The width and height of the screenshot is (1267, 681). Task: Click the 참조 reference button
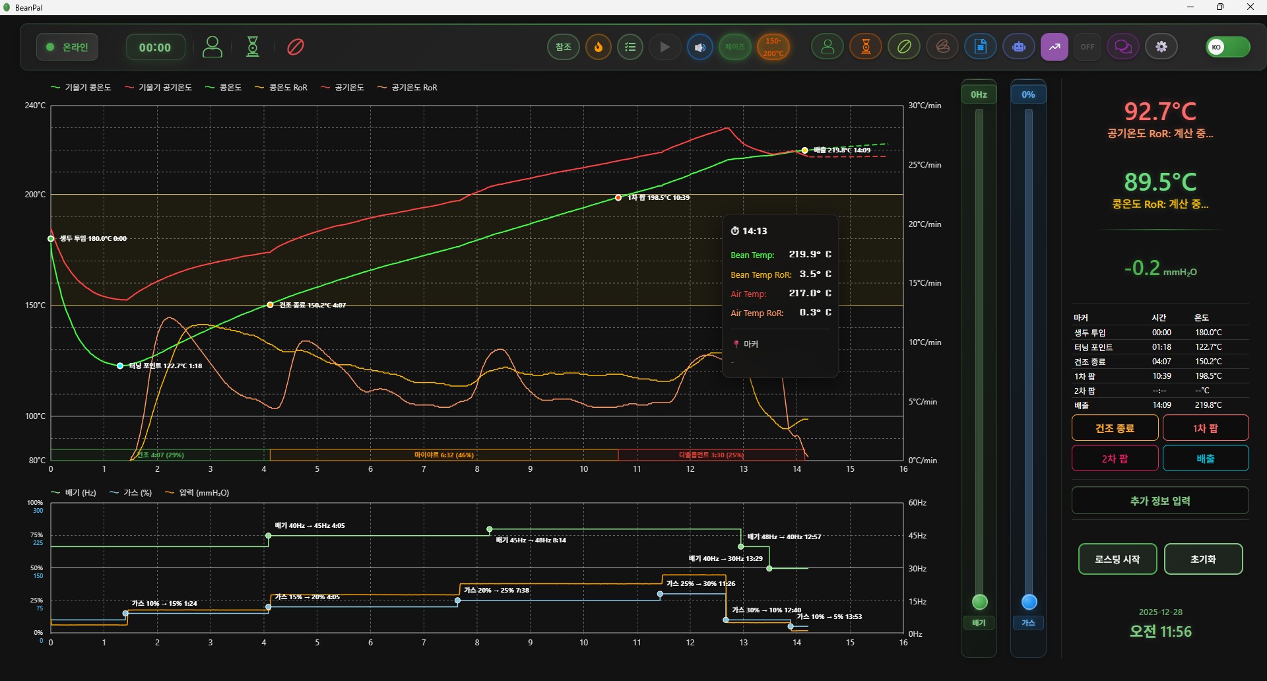(563, 47)
